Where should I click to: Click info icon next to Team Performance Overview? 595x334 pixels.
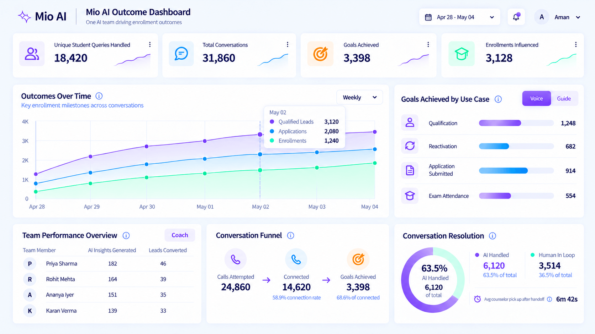pos(126,236)
